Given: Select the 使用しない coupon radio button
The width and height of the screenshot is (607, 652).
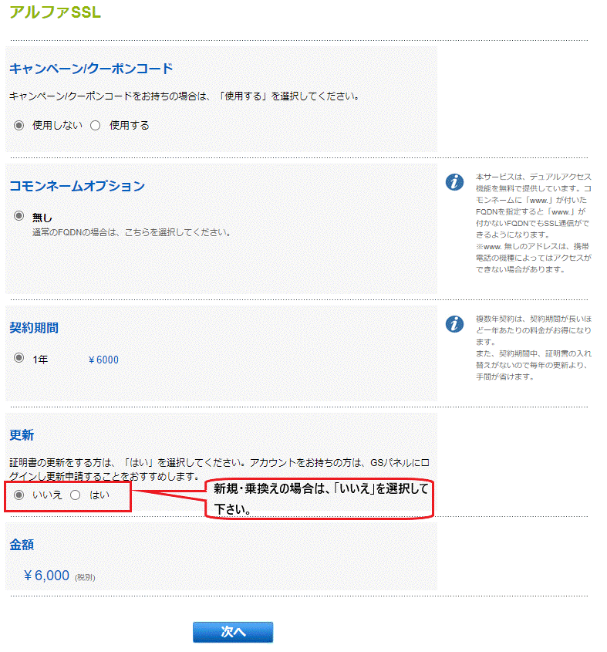Looking at the screenshot, I should point(19,125).
